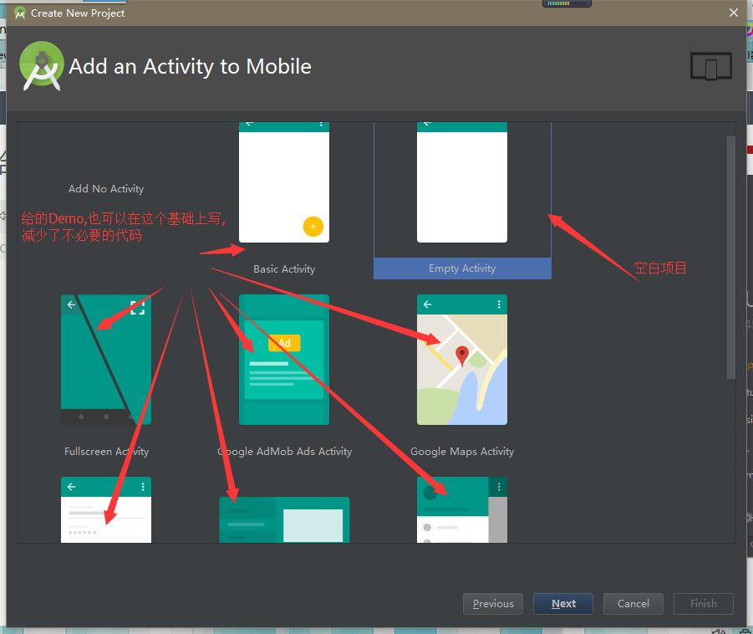Click the Google AdMob Ads Activity label

tap(284, 452)
